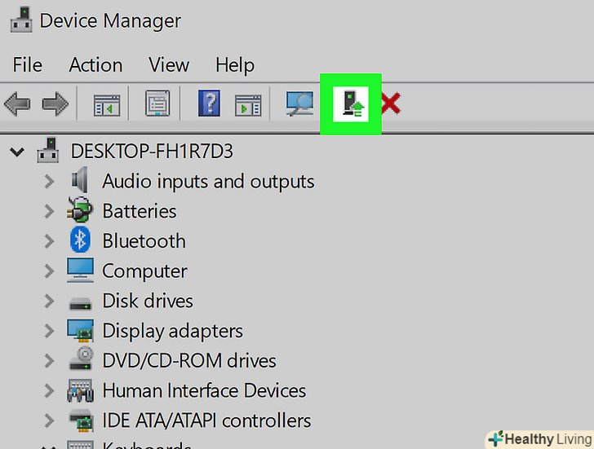Click the Human Interface Devices icon

80,391
